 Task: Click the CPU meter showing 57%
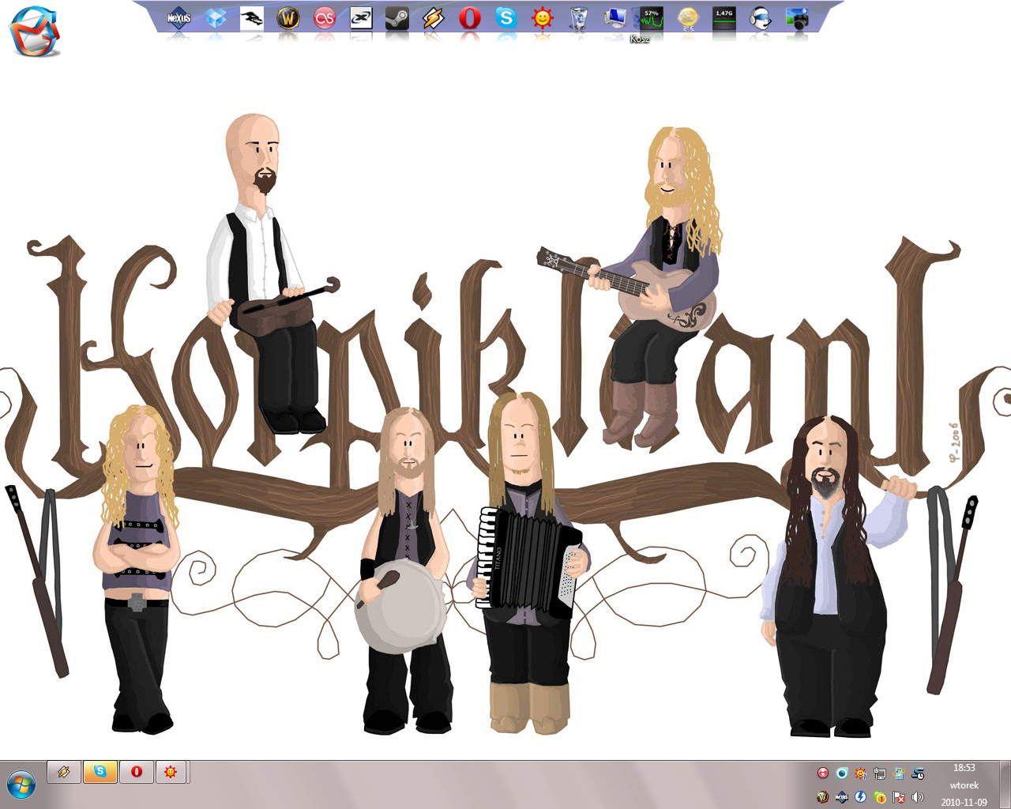[x=652, y=17]
